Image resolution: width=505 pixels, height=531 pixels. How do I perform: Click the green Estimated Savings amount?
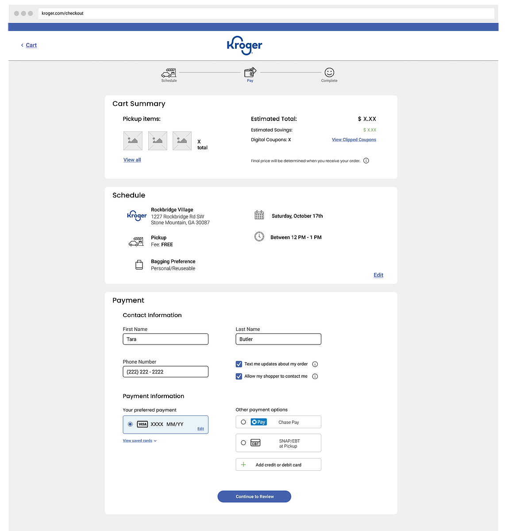click(x=370, y=130)
